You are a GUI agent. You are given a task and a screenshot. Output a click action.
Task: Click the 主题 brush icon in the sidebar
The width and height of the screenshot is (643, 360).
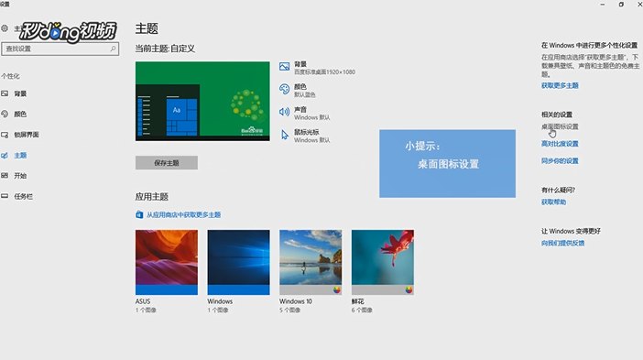tap(5, 156)
